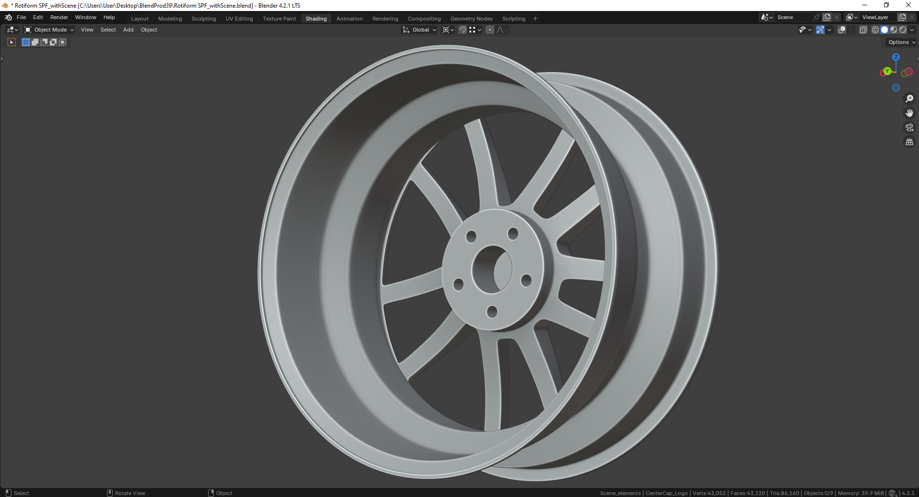Switch to the Texture Paint workspace tab

pos(279,19)
